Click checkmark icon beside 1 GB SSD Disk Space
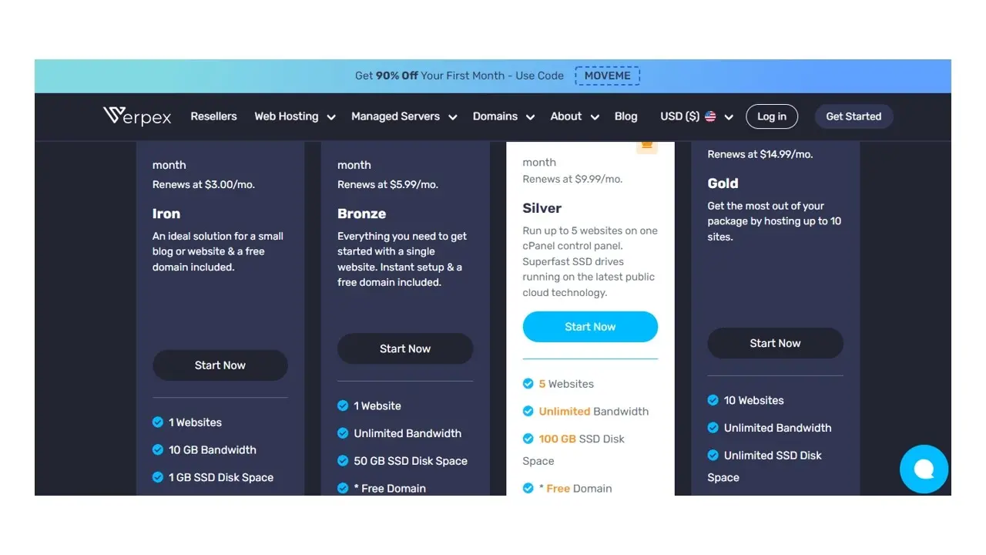Image resolution: width=986 pixels, height=555 pixels. tap(158, 477)
